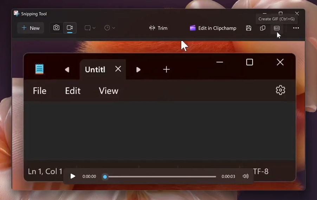Click the middle of the playback progress track
The image size is (317, 200).
(160, 176)
